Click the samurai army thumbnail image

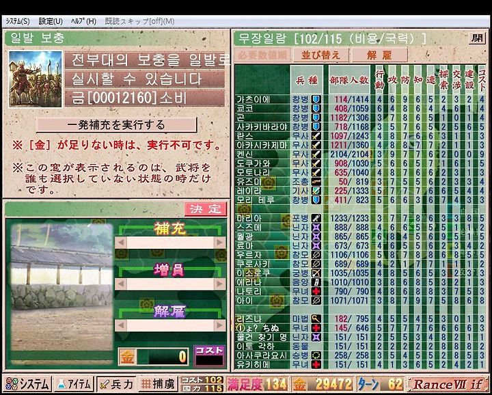point(35,79)
